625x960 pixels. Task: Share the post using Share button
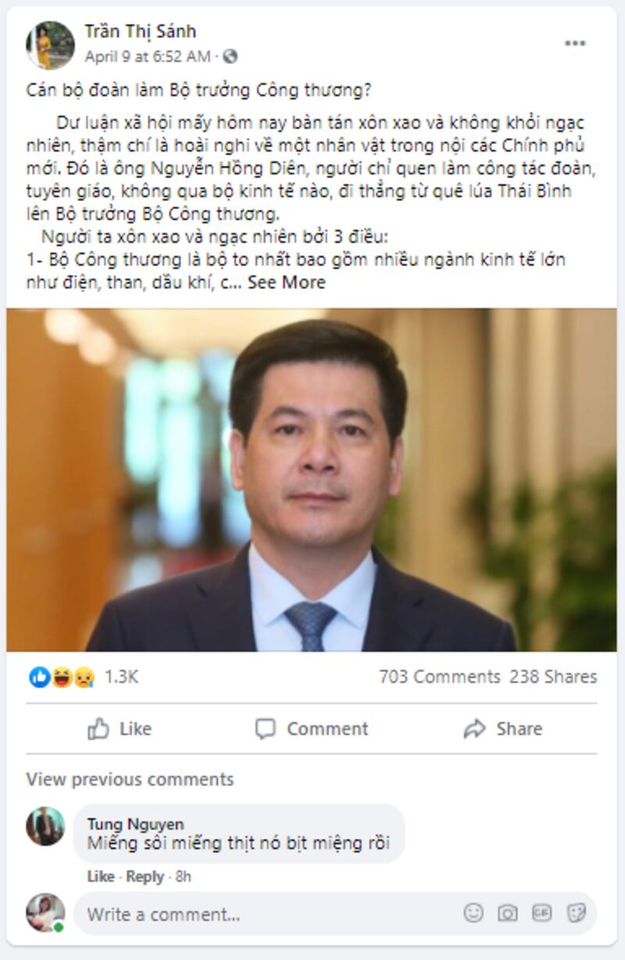(x=502, y=729)
